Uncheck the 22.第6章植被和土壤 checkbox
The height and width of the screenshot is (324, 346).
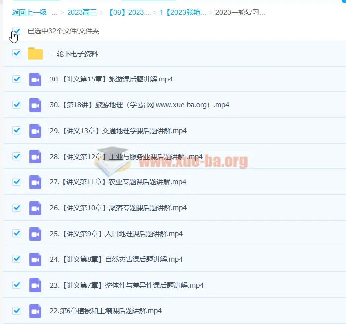pyautogui.click(x=16, y=311)
